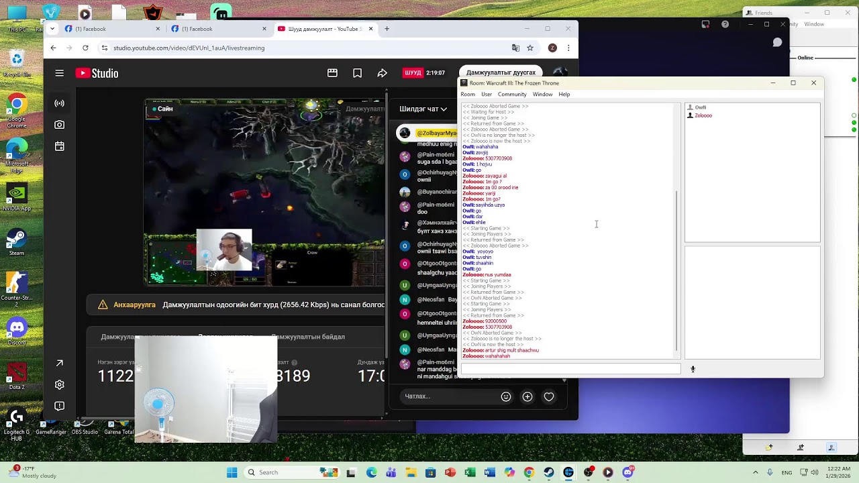The height and width of the screenshot is (483, 859).
Task: Open the new tab plus button
Action: tap(387, 29)
